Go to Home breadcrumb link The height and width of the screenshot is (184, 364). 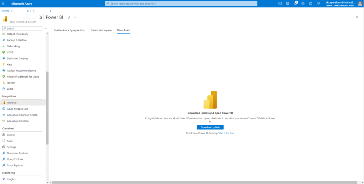coord(6,11)
